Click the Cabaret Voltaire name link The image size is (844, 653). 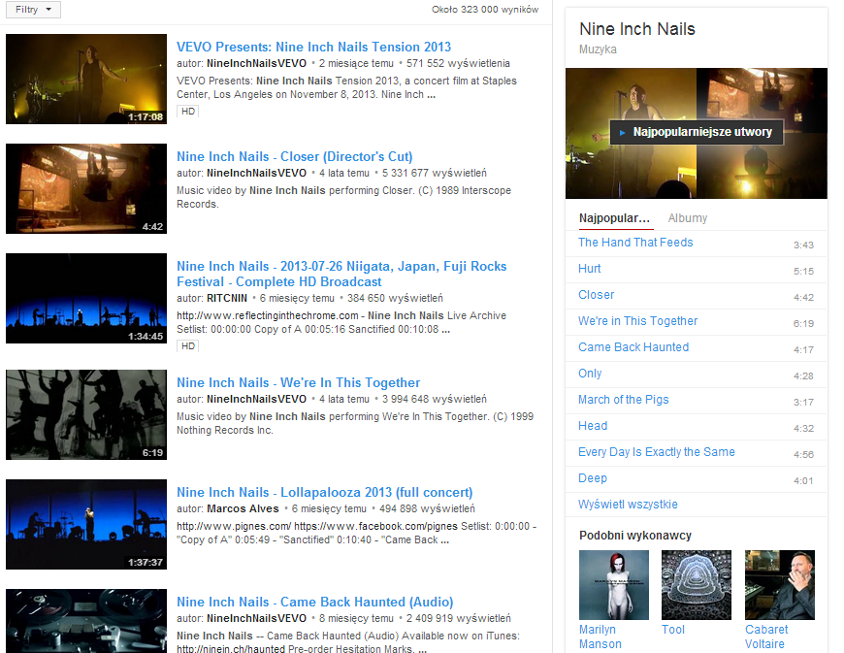[x=766, y=637]
